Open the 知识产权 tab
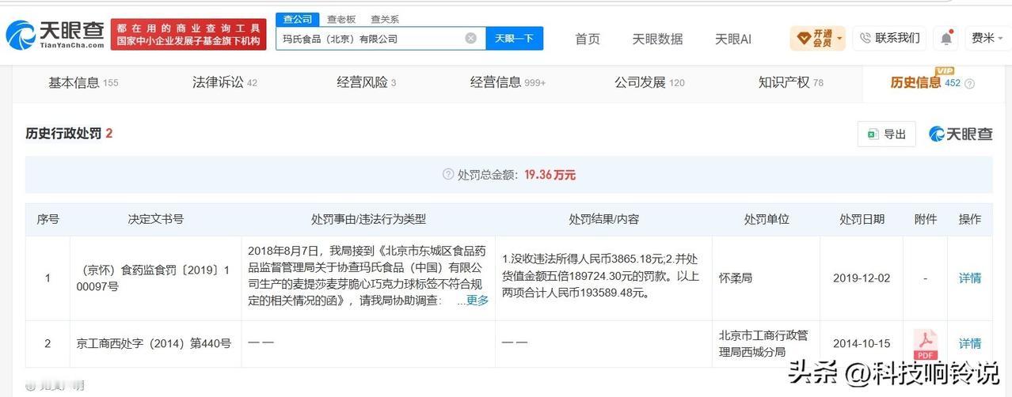 pos(790,82)
